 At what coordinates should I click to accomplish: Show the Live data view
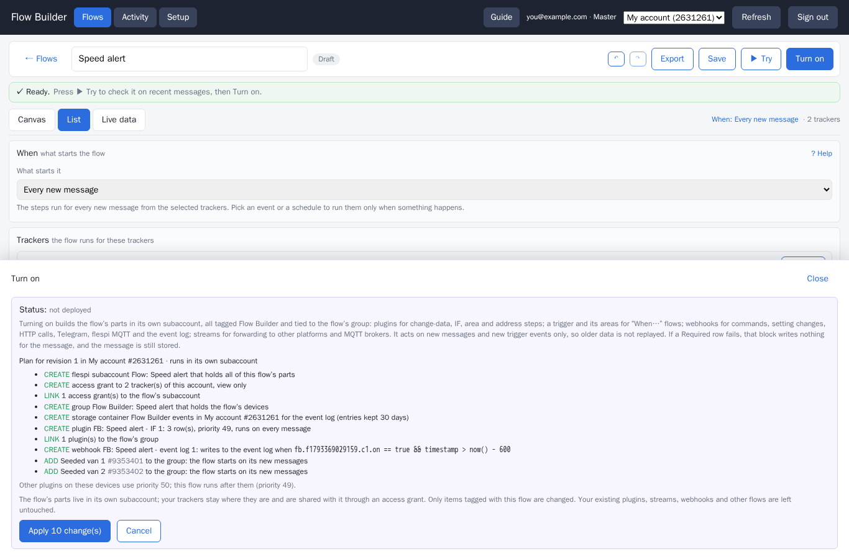click(119, 120)
